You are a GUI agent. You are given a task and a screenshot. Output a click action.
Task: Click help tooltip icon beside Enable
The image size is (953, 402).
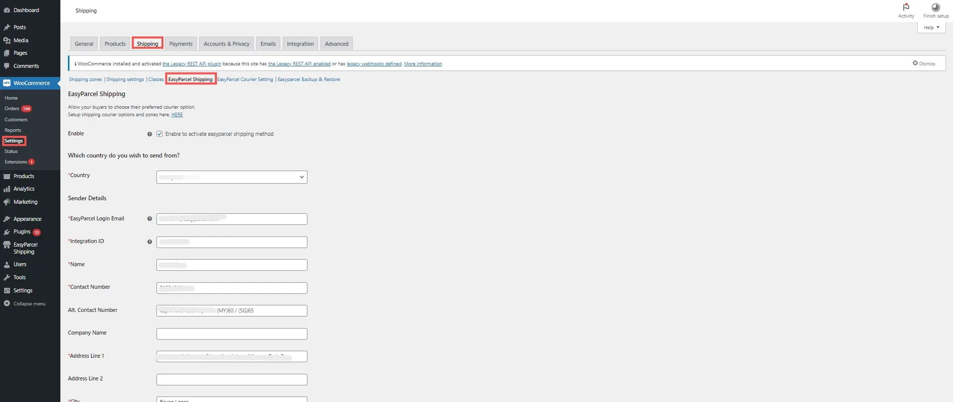[x=149, y=134]
